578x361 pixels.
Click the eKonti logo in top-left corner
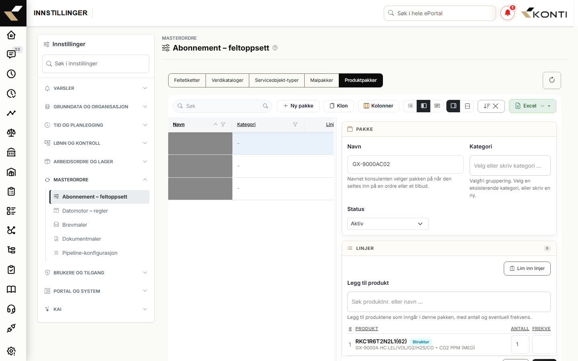point(13,13)
